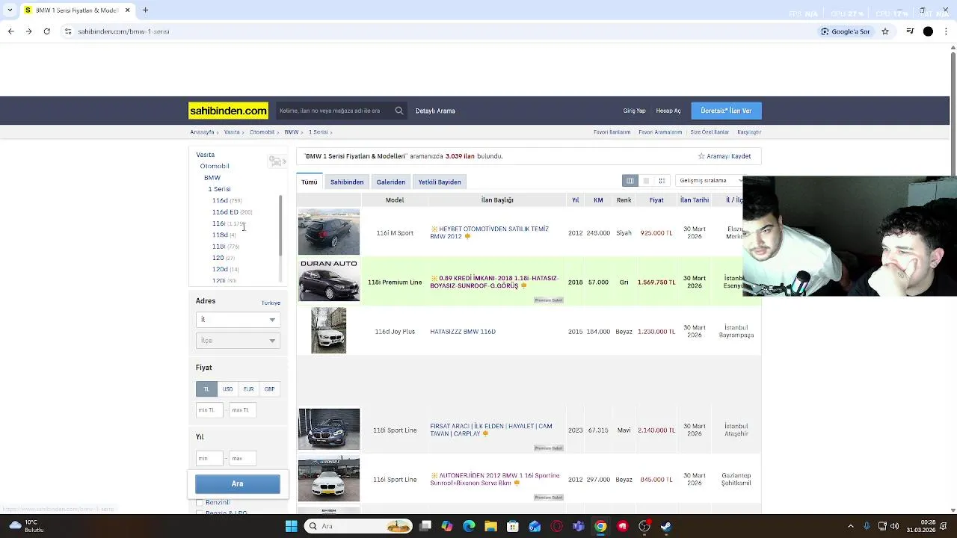The image size is (957, 538).
Task: Switch to the middle photo-list view icon
Action: (x=646, y=181)
